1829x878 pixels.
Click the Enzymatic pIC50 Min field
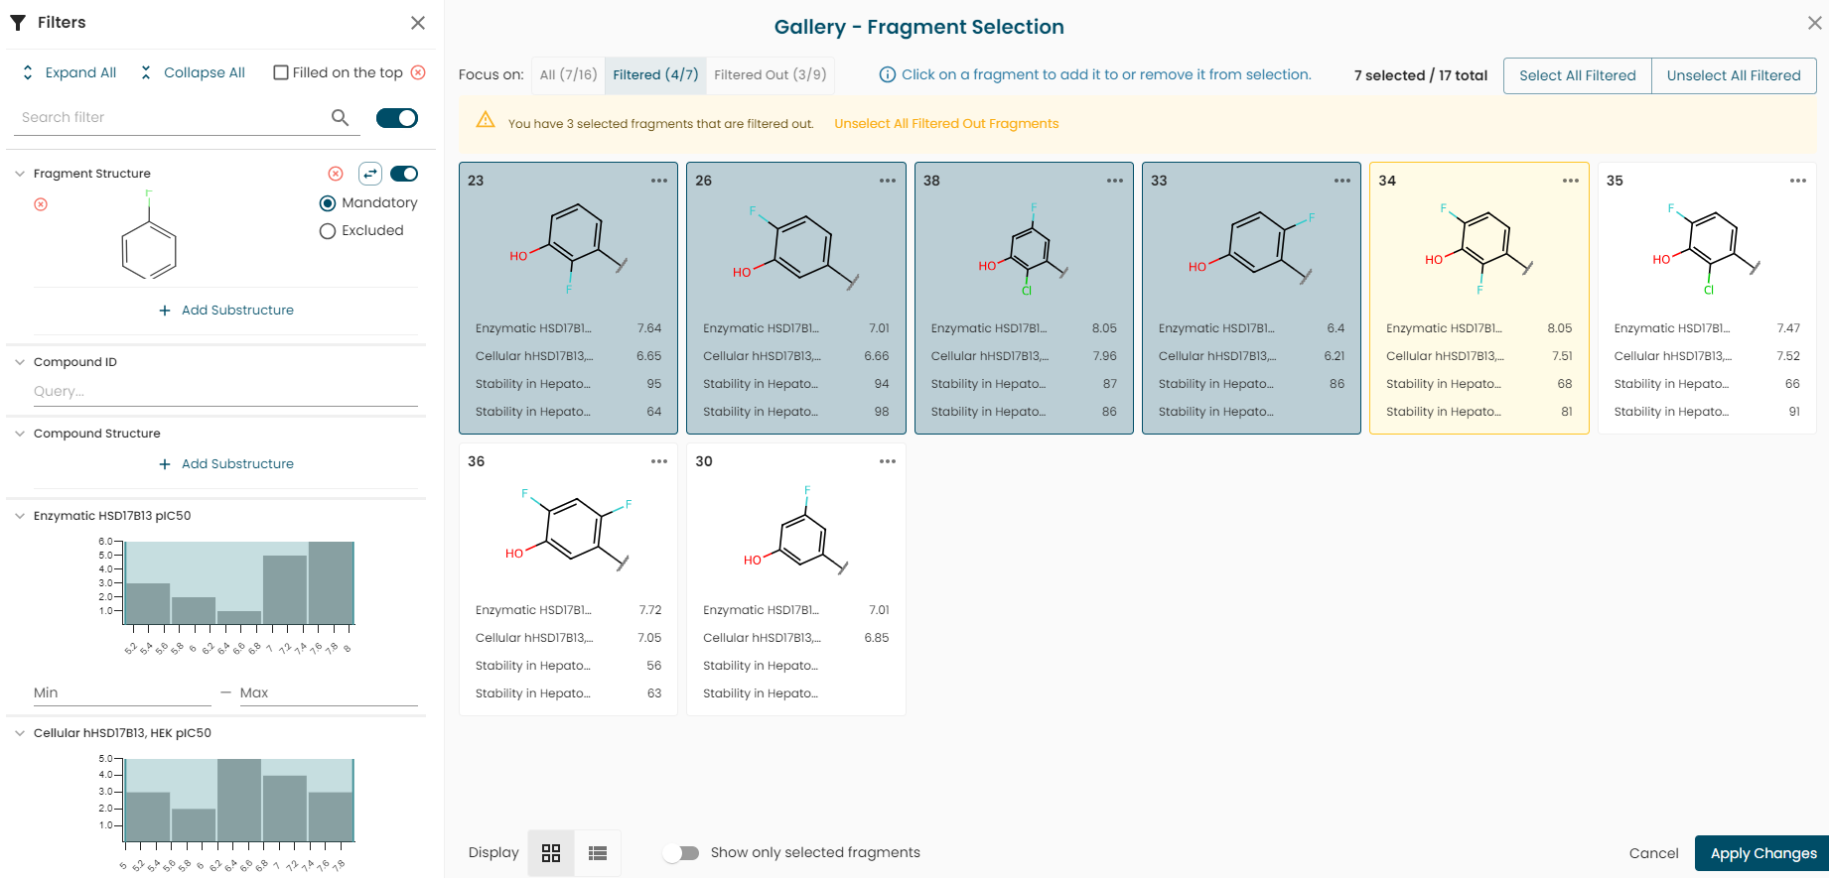pyautogui.click(x=122, y=692)
